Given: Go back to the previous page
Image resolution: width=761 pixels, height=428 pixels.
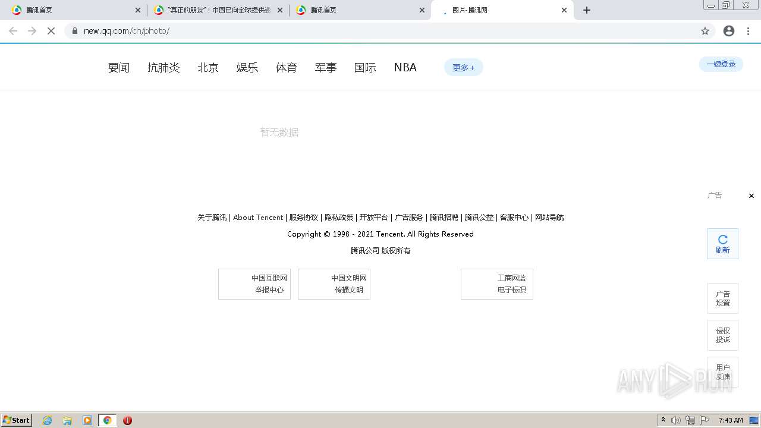Looking at the screenshot, I should [13, 31].
